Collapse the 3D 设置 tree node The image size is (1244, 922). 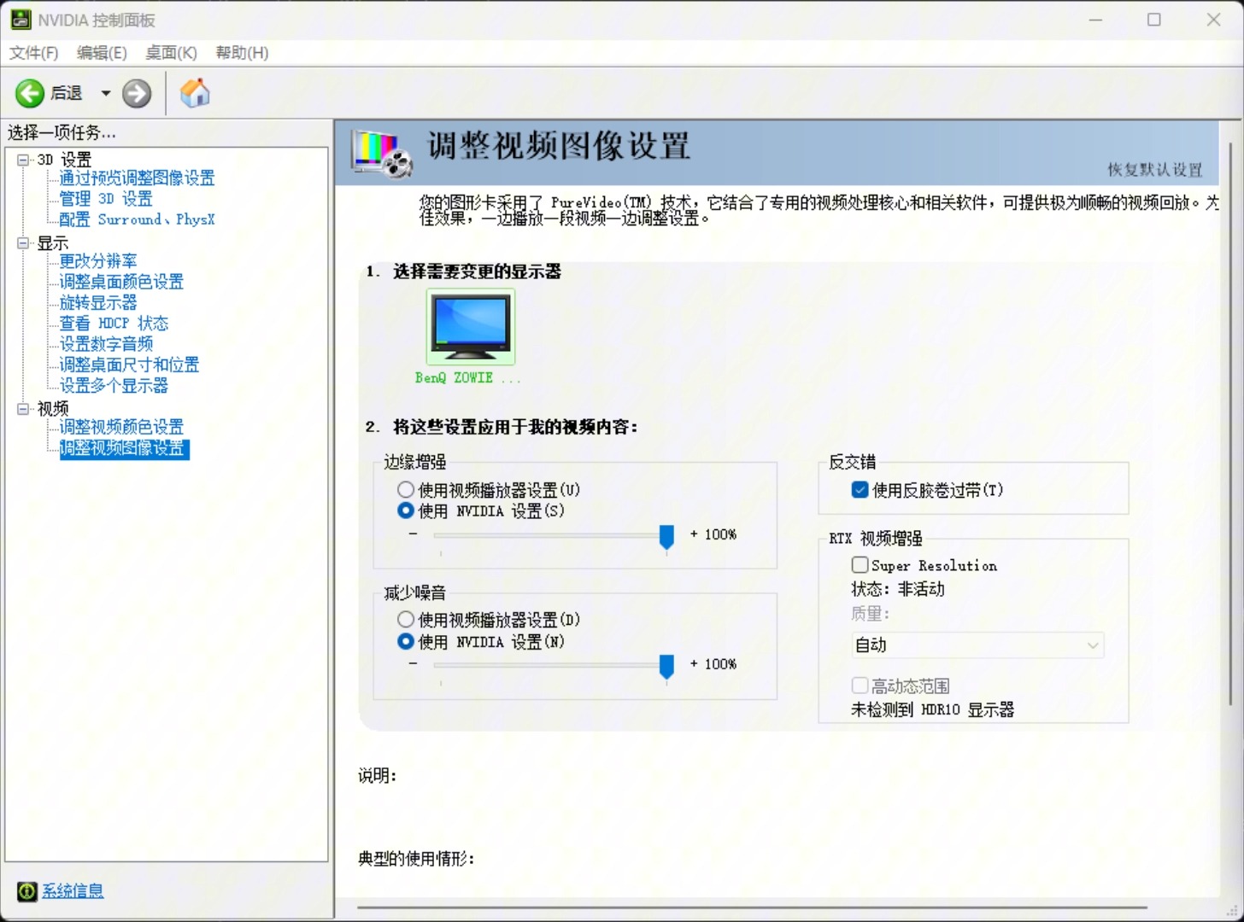pos(23,160)
